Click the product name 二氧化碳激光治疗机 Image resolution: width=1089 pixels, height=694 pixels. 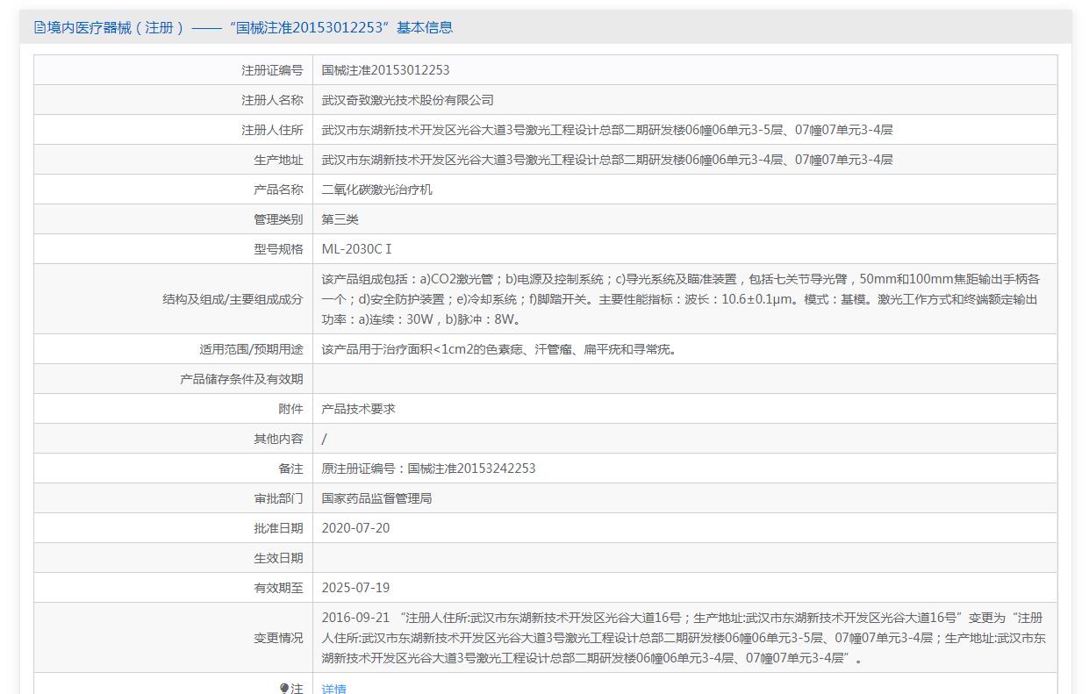[376, 190]
